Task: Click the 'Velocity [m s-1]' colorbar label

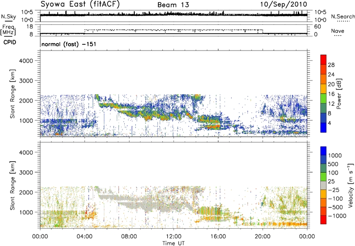Action: [x=351, y=185]
